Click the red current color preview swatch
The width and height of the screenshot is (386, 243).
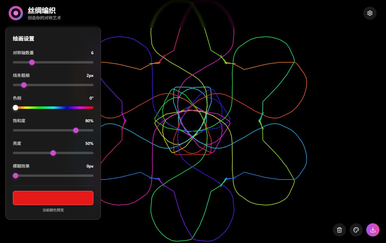53,198
